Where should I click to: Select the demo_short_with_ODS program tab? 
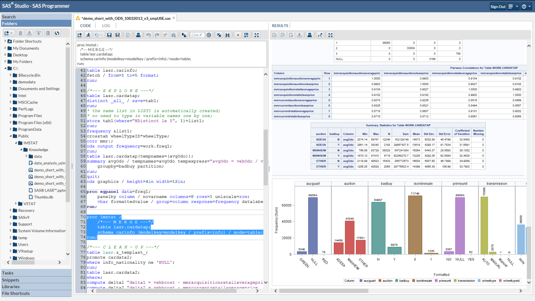[125, 18]
